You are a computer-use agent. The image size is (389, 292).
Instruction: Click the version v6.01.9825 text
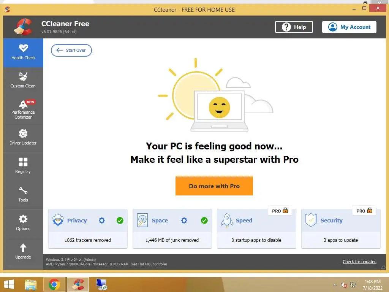(x=59, y=32)
